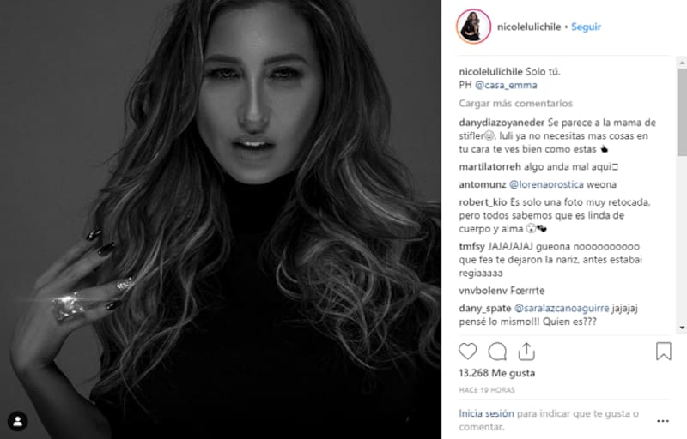Open comments via the speech bubble icon

[497, 352]
